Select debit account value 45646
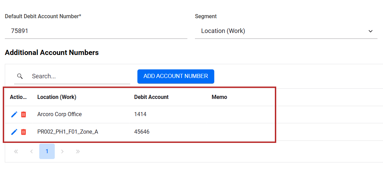Image resolution: width=383 pixels, height=169 pixels. point(142,132)
